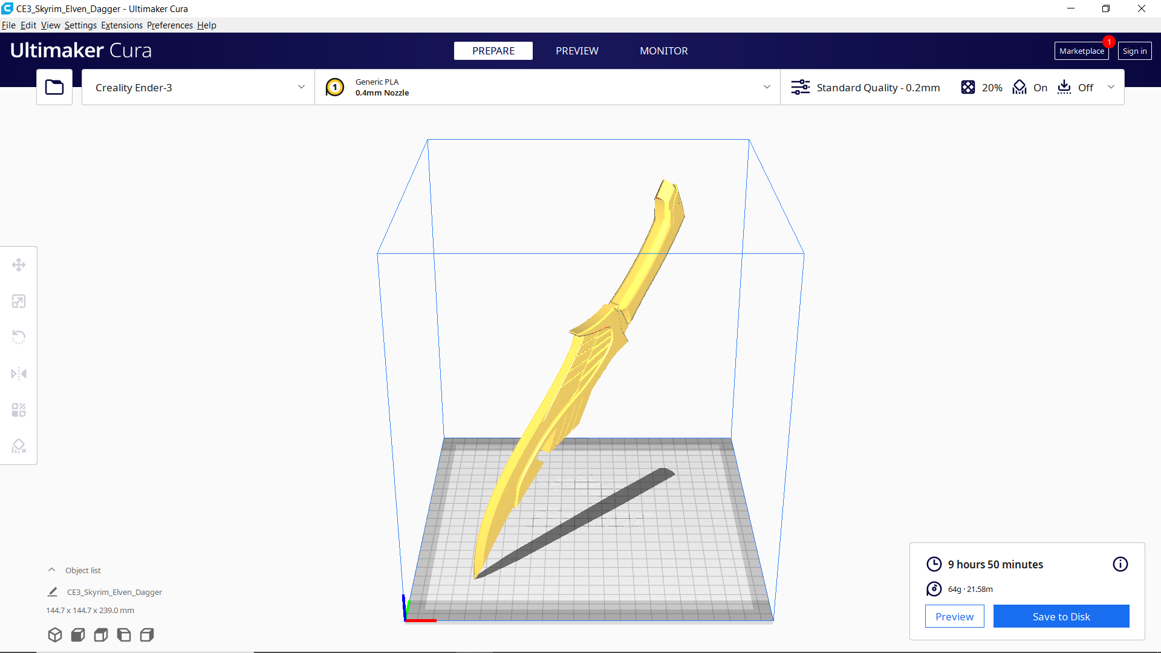
Task: Open the Edit menu
Action: click(28, 25)
